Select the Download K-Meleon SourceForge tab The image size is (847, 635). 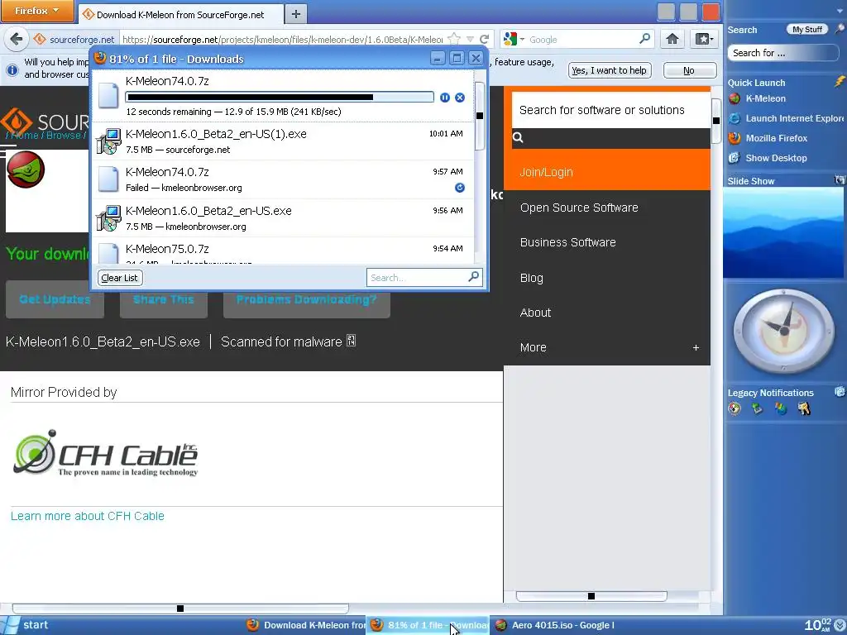click(180, 15)
